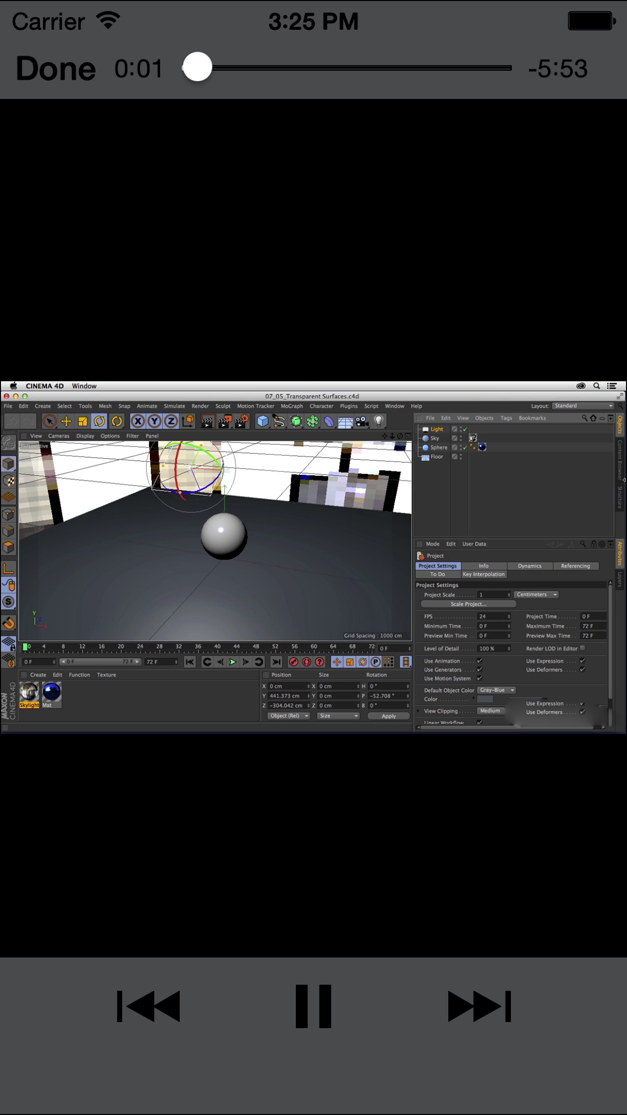The width and height of the screenshot is (627, 1115).
Task: Enable Render LOD in Editor checkbox
Action: point(583,648)
